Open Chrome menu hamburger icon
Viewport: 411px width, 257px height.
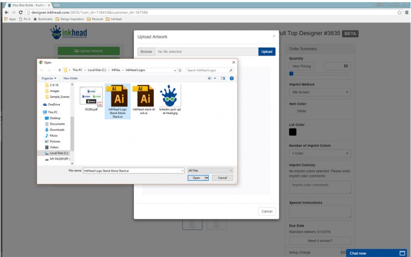click(x=406, y=12)
